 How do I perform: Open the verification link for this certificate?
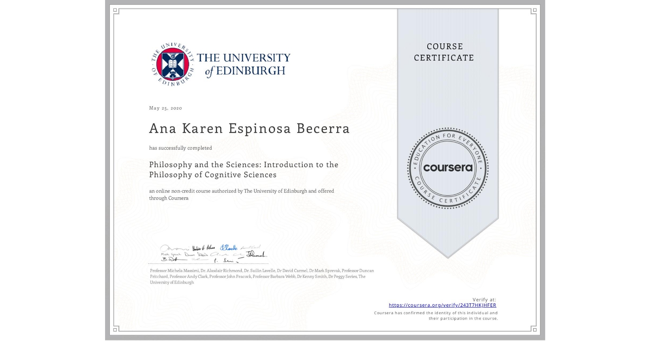[x=443, y=305]
